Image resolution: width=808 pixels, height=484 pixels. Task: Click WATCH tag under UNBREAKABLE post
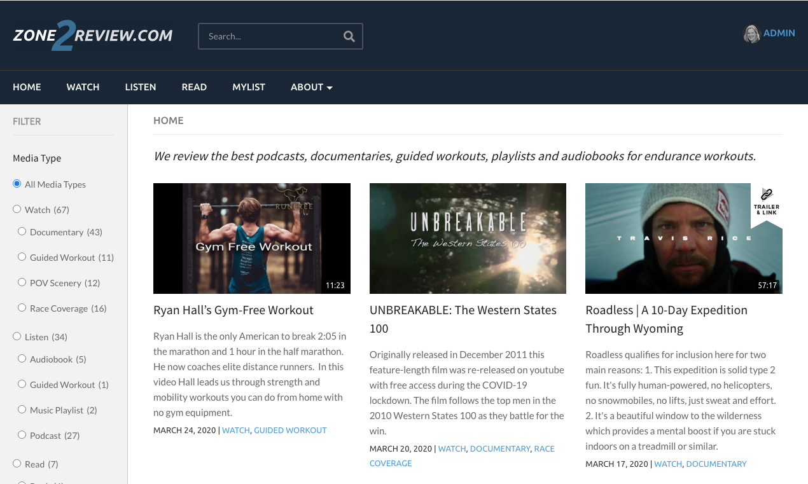(x=452, y=449)
